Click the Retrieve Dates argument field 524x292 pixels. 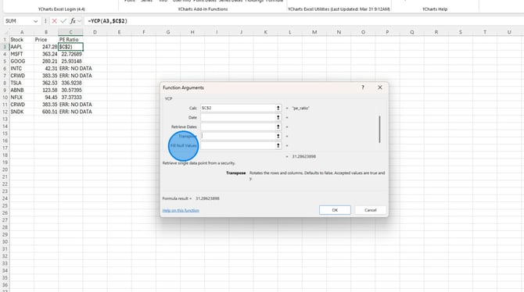pyautogui.click(x=238, y=126)
